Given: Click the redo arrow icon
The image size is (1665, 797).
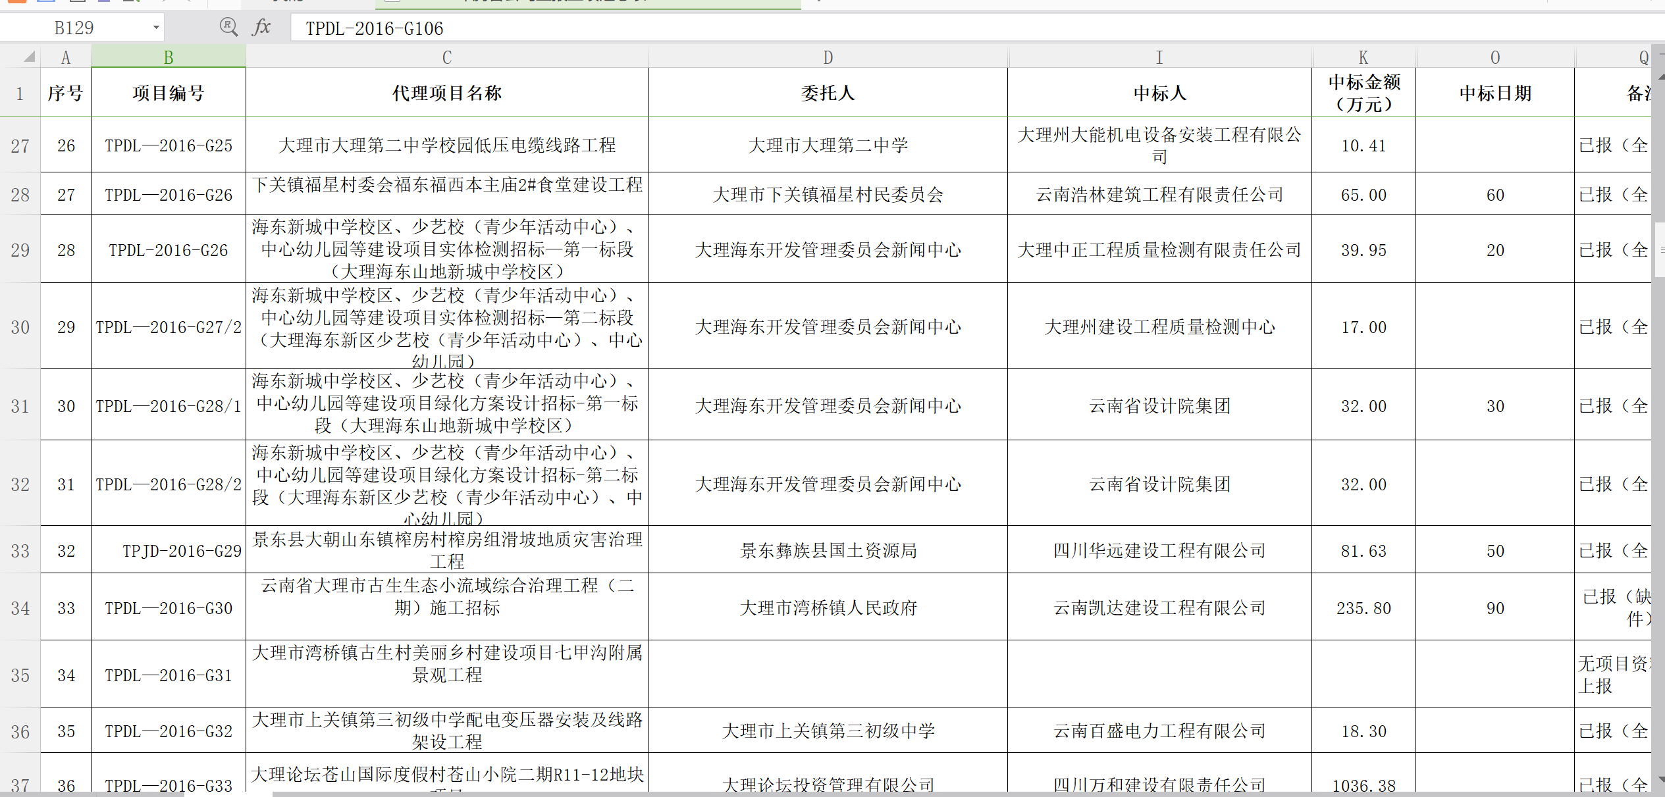Looking at the screenshot, I should coord(189,3).
